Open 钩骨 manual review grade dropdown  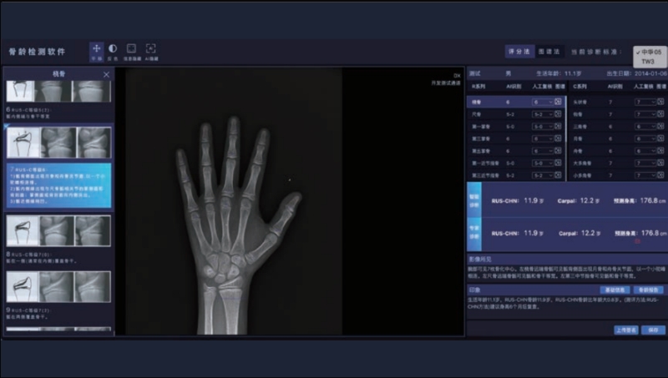pyautogui.click(x=645, y=114)
